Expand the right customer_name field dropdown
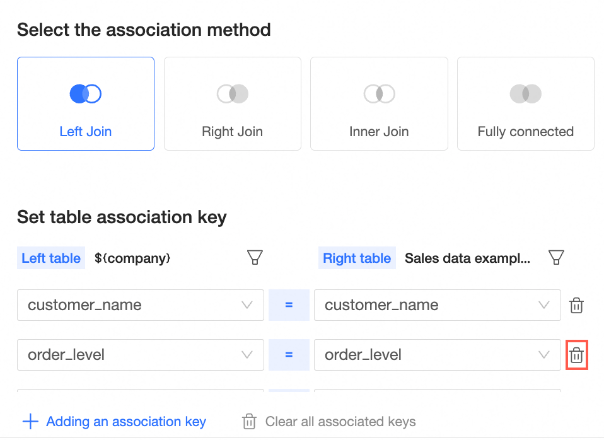604x440 pixels. pos(437,305)
